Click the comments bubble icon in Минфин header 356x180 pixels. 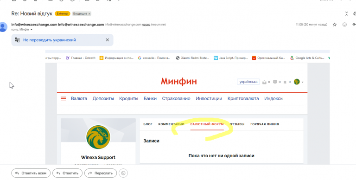[x=275, y=82]
